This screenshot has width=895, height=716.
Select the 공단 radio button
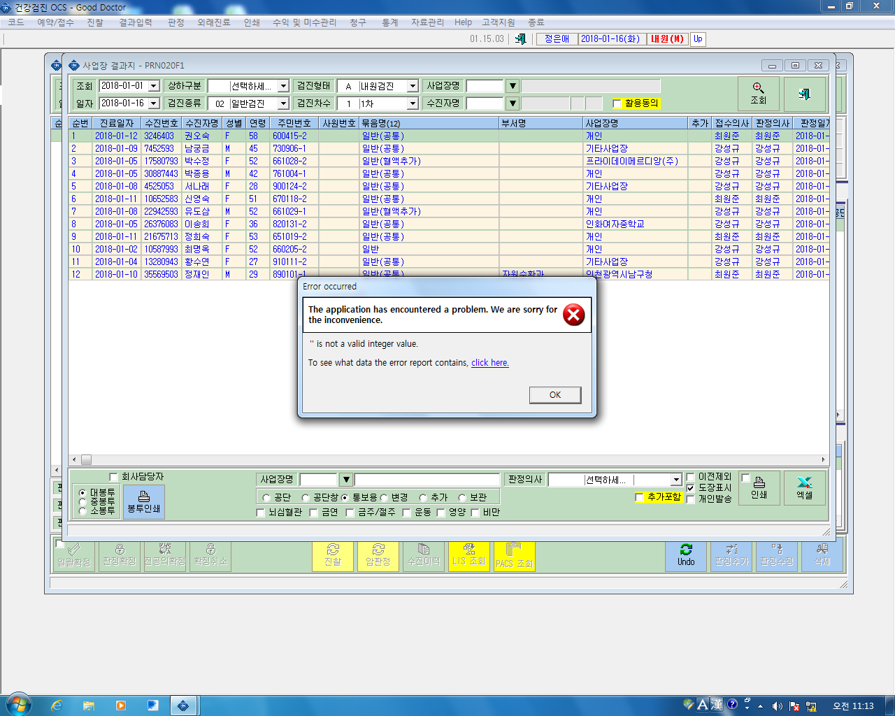(266, 498)
